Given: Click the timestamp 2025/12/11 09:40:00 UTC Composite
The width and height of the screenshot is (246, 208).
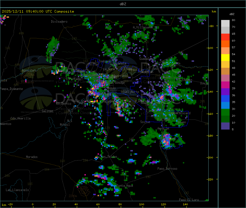Looking at the screenshot, I should click(38, 11).
